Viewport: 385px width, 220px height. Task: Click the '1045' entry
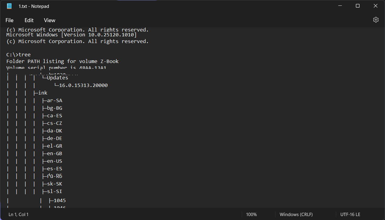(60, 201)
